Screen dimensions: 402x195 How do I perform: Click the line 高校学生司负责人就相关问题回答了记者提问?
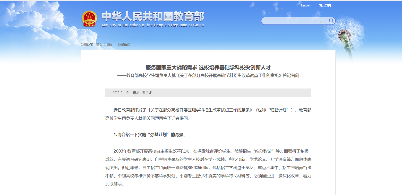148,119
